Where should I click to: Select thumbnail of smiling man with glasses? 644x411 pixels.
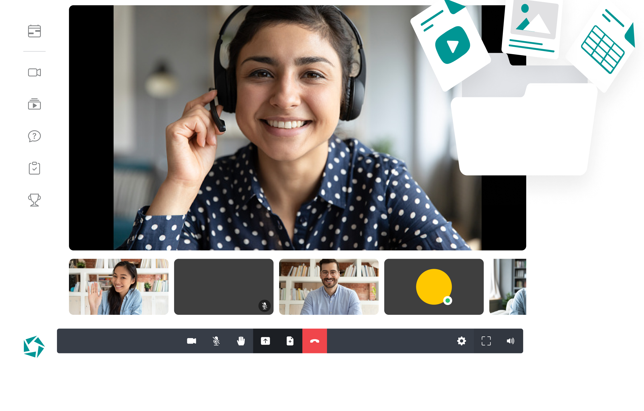pyautogui.click(x=329, y=286)
